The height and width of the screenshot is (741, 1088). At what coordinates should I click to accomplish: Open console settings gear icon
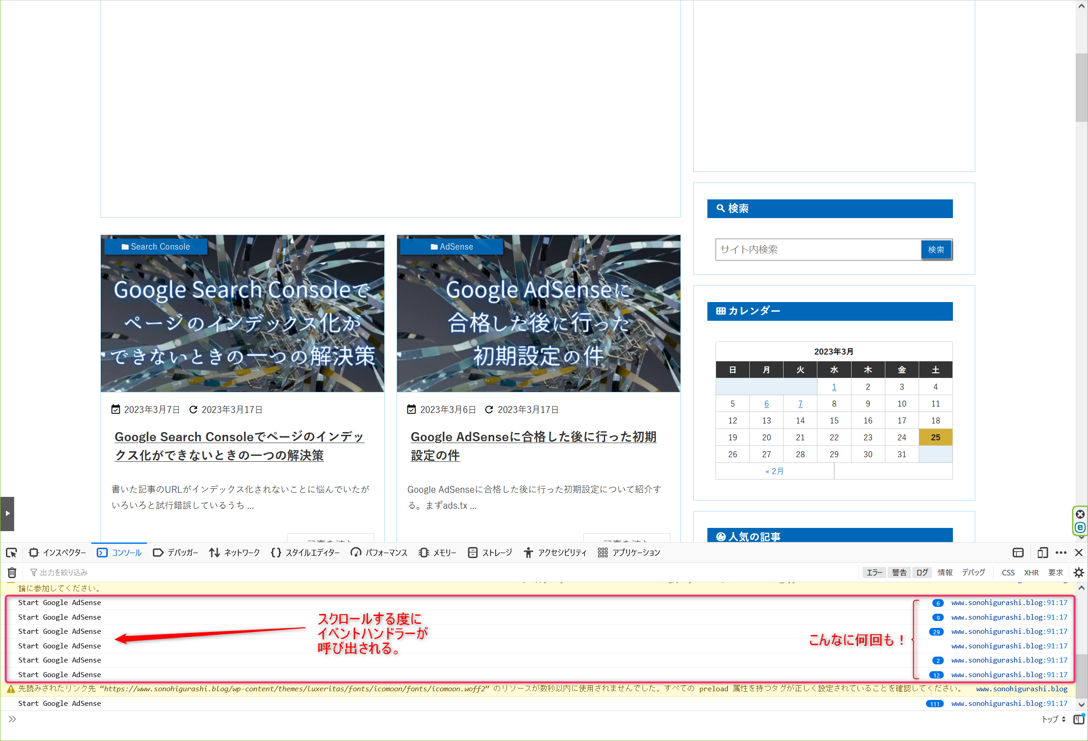point(1078,573)
